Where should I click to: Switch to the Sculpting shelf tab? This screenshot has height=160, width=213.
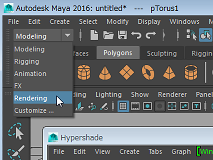point(162,53)
